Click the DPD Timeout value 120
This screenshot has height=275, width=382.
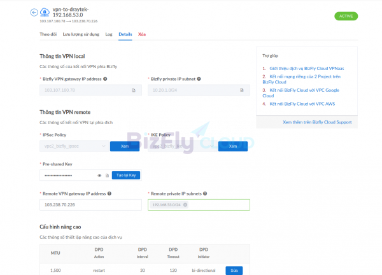[173, 271]
